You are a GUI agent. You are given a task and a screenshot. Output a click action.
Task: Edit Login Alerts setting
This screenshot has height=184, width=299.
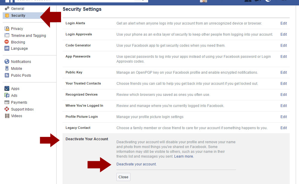click(283, 23)
